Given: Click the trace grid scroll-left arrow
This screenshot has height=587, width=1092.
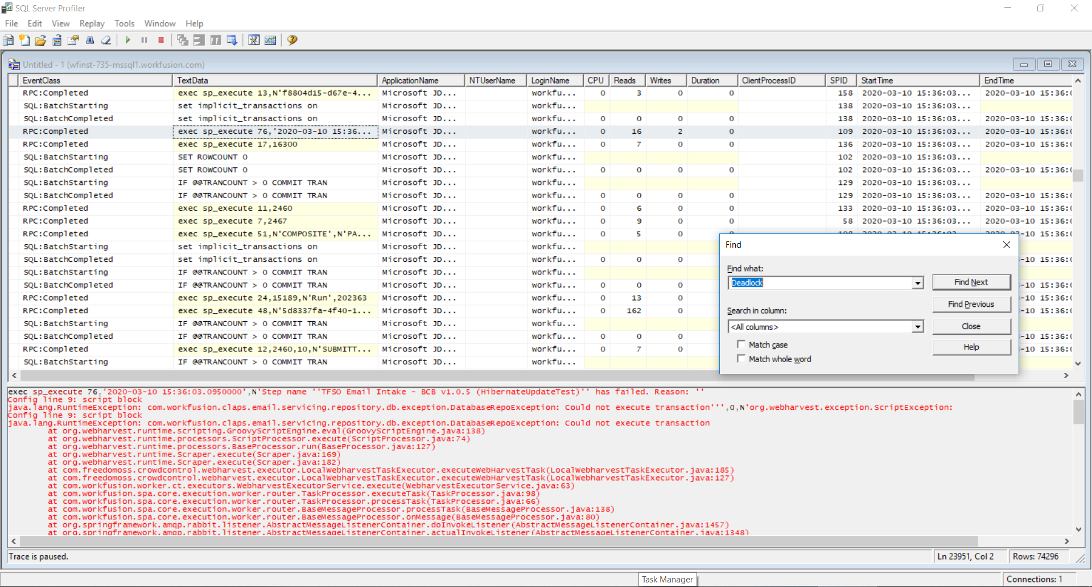Looking at the screenshot, I should 14,376.
